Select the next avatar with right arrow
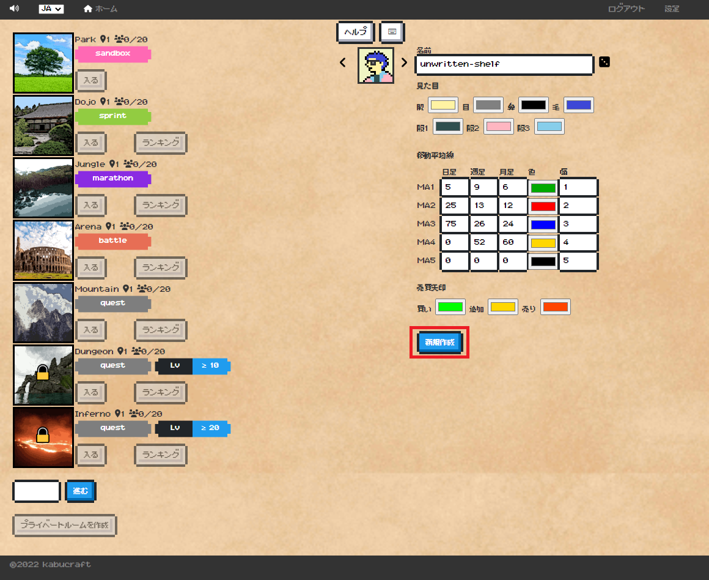709x580 pixels. tap(403, 62)
